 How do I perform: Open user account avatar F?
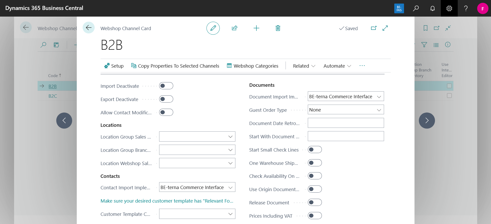pos(483,8)
